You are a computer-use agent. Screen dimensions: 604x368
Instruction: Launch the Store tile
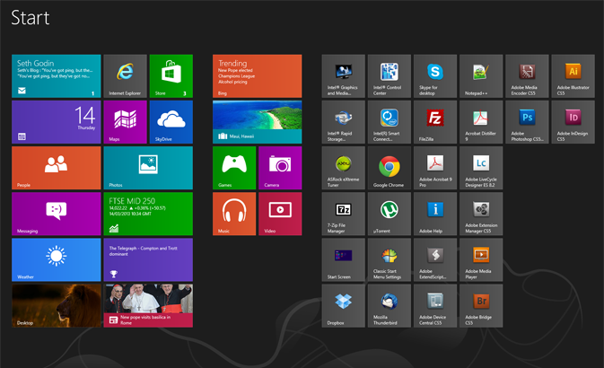[x=171, y=76]
